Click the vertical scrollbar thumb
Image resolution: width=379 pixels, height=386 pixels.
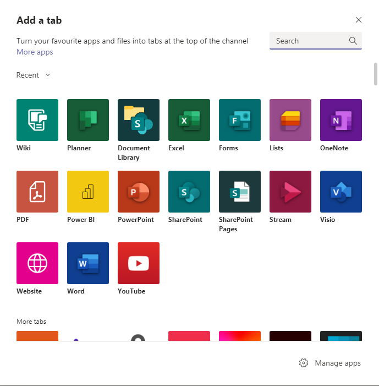pyautogui.click(x=376, y=74)
